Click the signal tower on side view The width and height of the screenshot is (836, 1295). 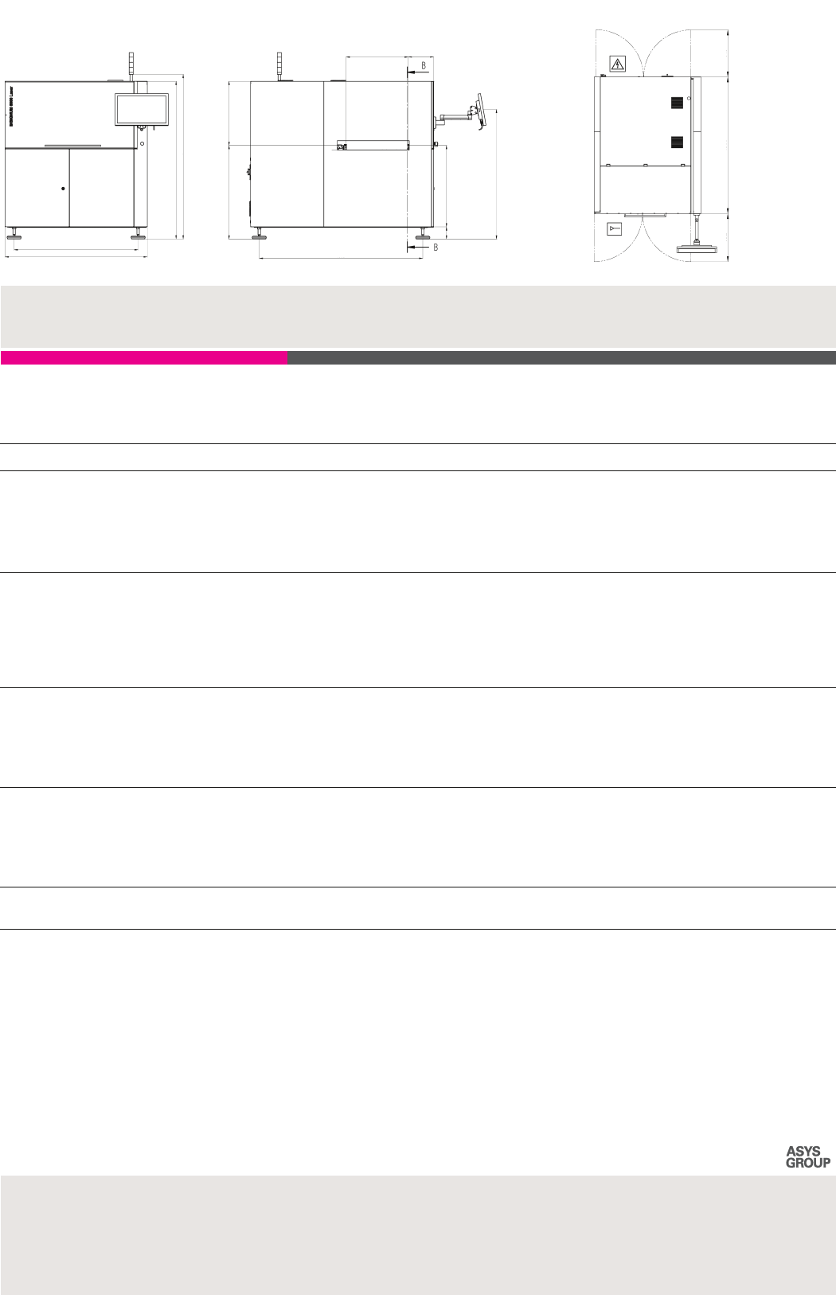(x=279, y=65)
